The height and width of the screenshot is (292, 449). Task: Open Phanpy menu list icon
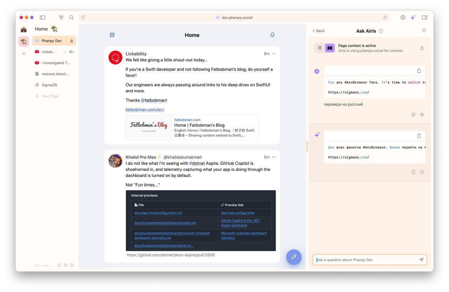(x=112, y=35)
